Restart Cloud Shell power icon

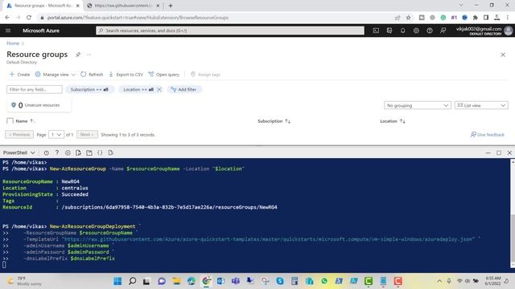[47, 153]
